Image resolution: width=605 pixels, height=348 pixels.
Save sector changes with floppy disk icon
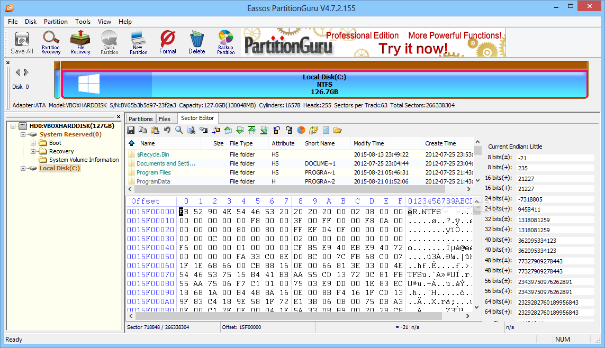[x=131, y=130]
